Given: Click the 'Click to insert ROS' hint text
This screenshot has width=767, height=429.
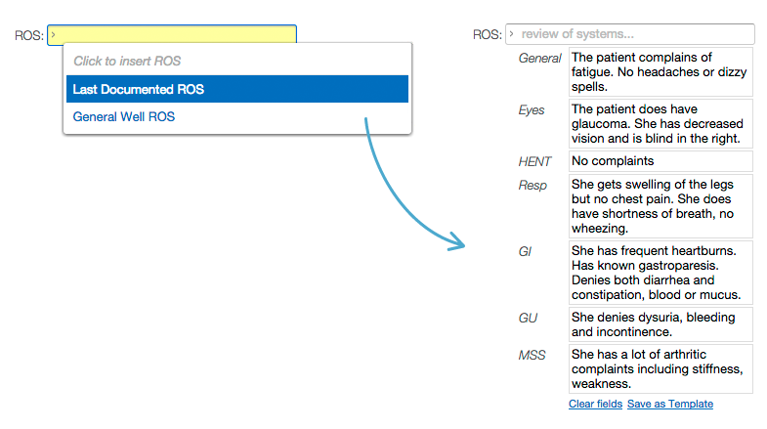Looking at the screenshot, I should point(127,62).
